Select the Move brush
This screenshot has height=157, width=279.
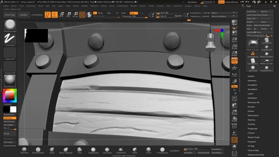click(52, 150)
